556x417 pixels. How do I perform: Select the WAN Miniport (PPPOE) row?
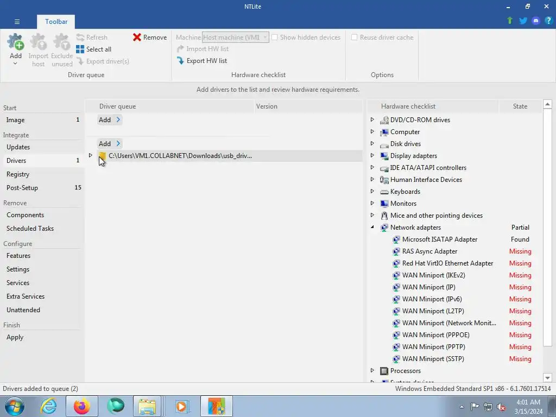[454, 335]
